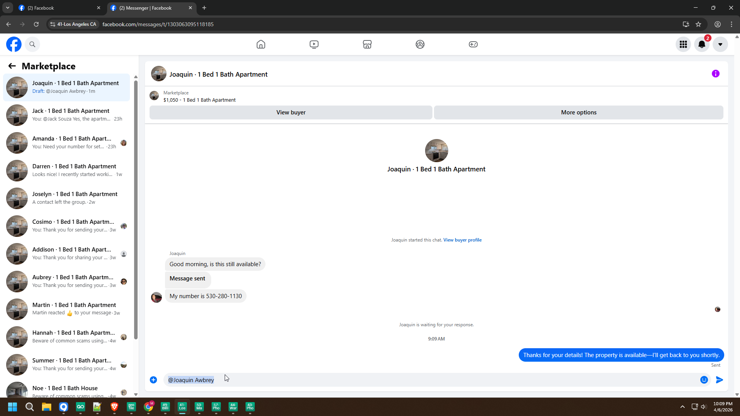Click the back arrow next to Marketplace
This screenshot has height=416, width=740.
(x=12, y=66)
